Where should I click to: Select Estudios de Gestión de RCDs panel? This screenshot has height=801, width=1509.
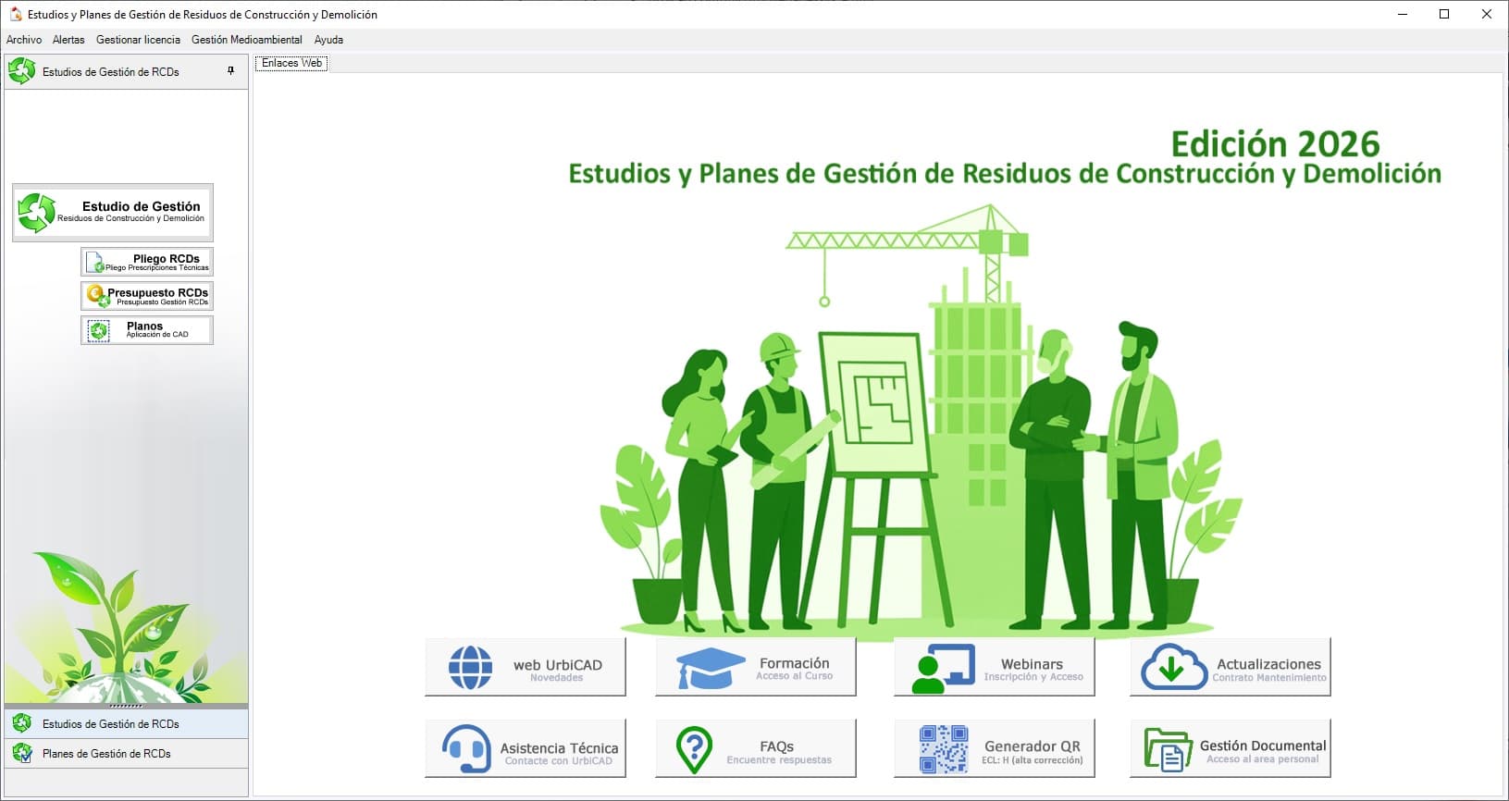click(126, 723)
